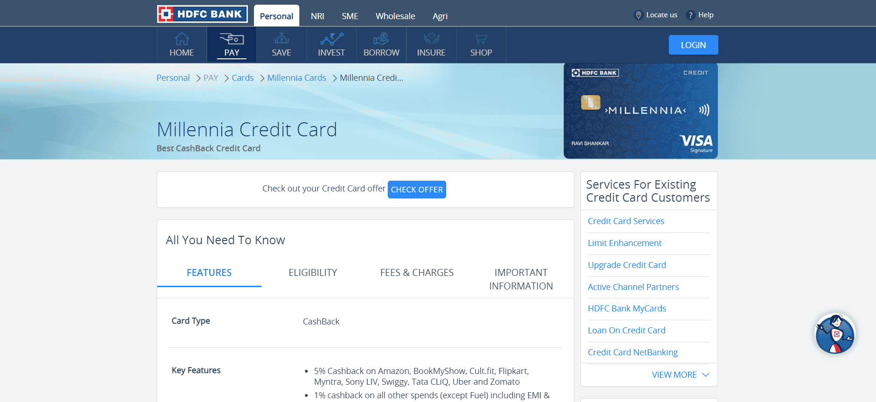Go to Millennia Cards in the breadcrumb
The image size is (876, 402).
(x=297, y=78)
